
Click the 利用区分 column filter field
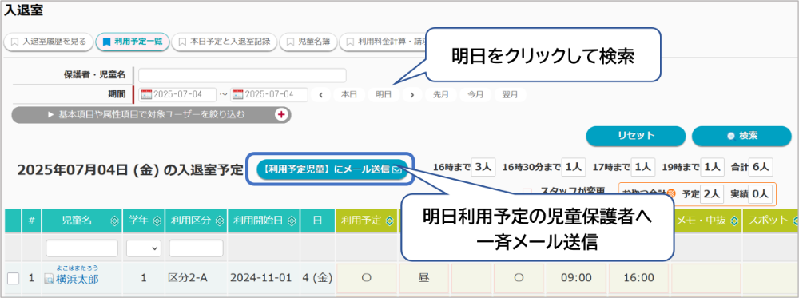pos(197,248)
